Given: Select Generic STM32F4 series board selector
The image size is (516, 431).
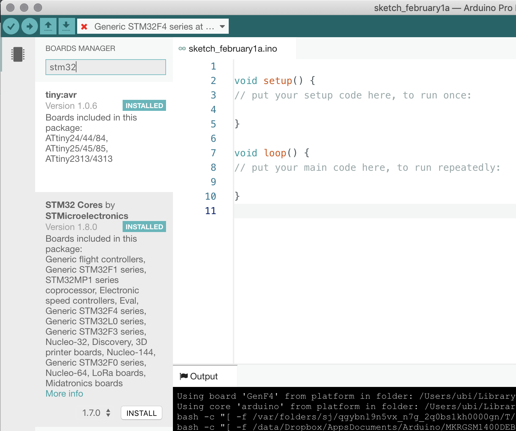Looking at the screenshot, I should click(153, 27).
